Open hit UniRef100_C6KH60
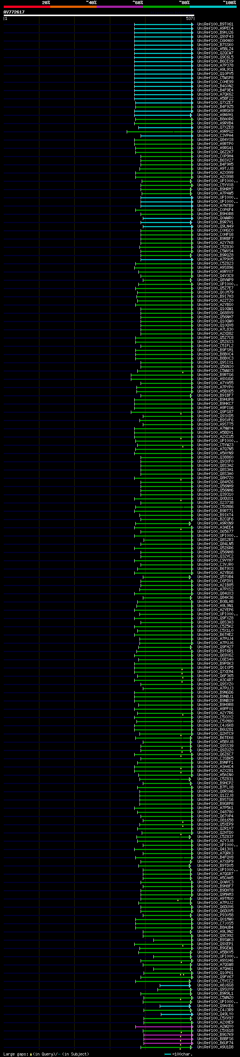Image resolution: width=240 pixels, height=1057 pixels. pos(215,40)
